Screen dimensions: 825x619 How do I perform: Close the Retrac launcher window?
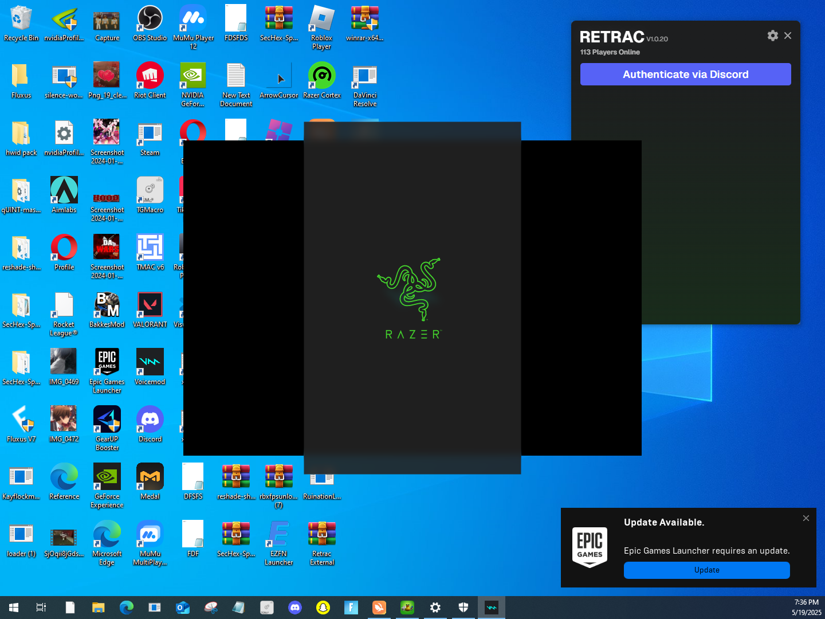click(x=788, y=36)
